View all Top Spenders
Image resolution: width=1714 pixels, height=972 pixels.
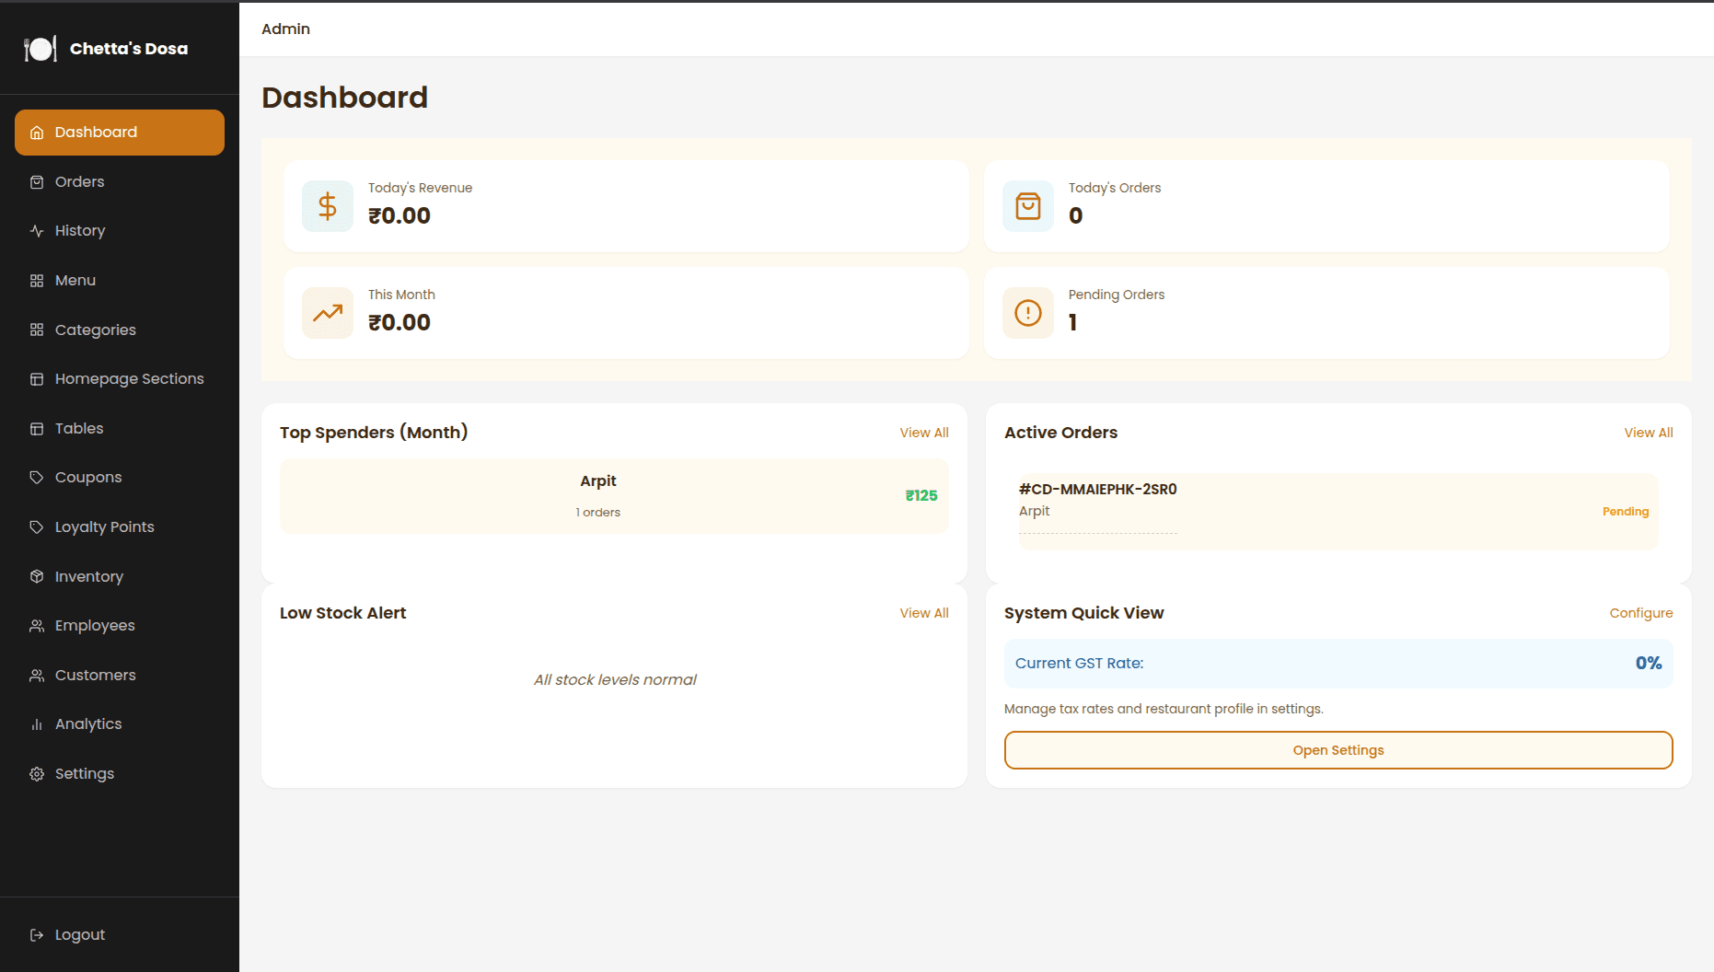(923, 433)
